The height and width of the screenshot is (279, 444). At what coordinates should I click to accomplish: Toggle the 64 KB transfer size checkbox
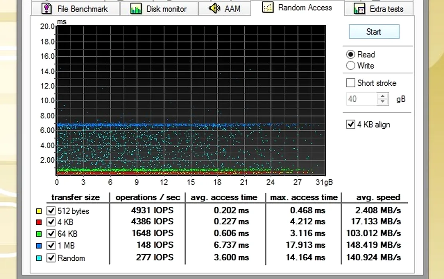(x=51, y=234)
